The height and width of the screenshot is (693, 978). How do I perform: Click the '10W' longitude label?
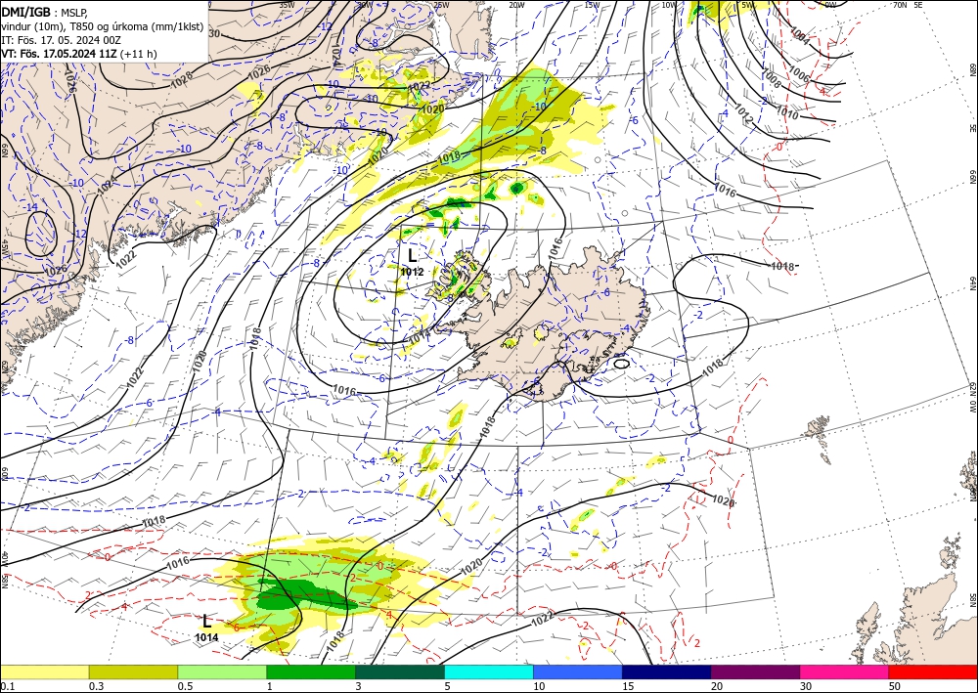point(669,4)
